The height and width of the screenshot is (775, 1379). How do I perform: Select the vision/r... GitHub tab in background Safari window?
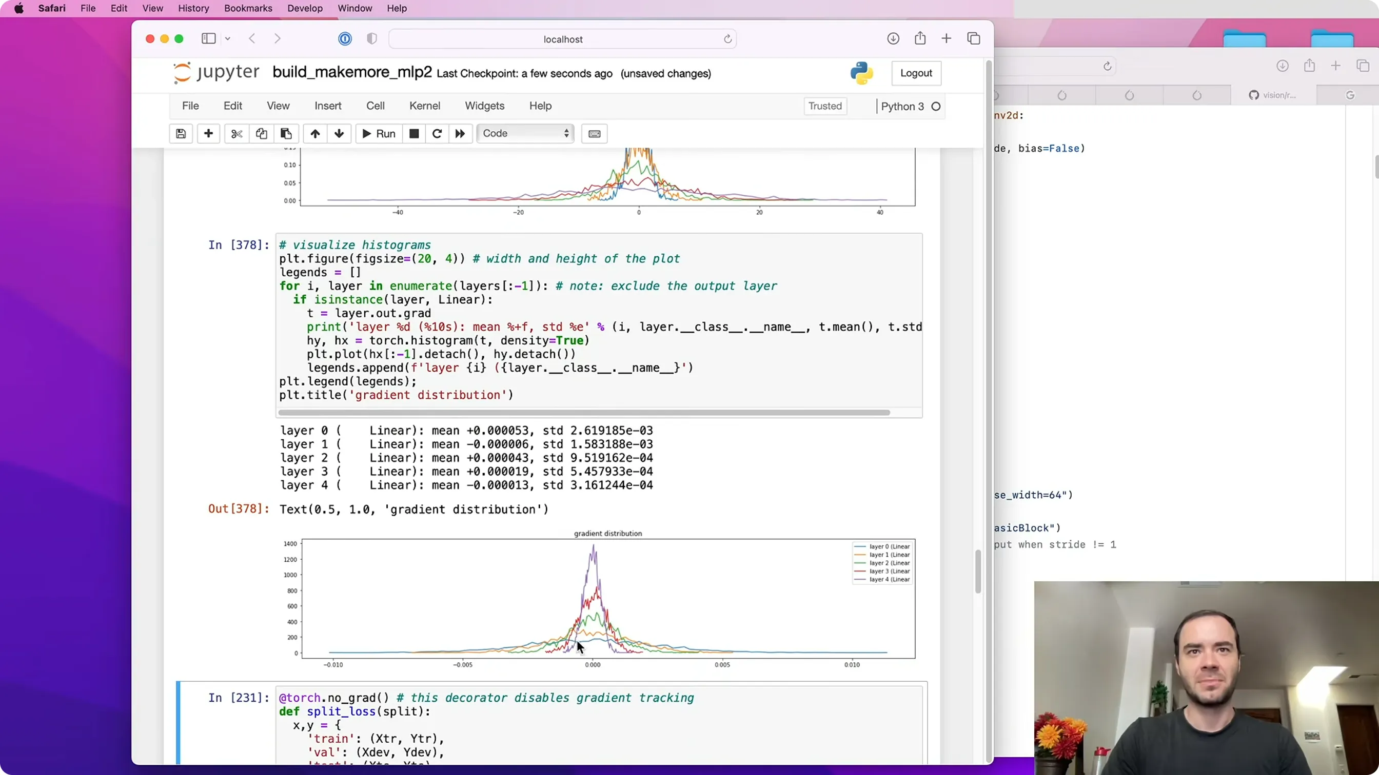click(x=1272, y=95)
